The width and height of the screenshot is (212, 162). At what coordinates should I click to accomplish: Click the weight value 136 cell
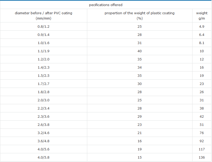[202, 157]
